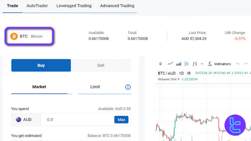Click the chart open value O57228.20
Viewport: 251px width, 141px height.
(204, 73)
